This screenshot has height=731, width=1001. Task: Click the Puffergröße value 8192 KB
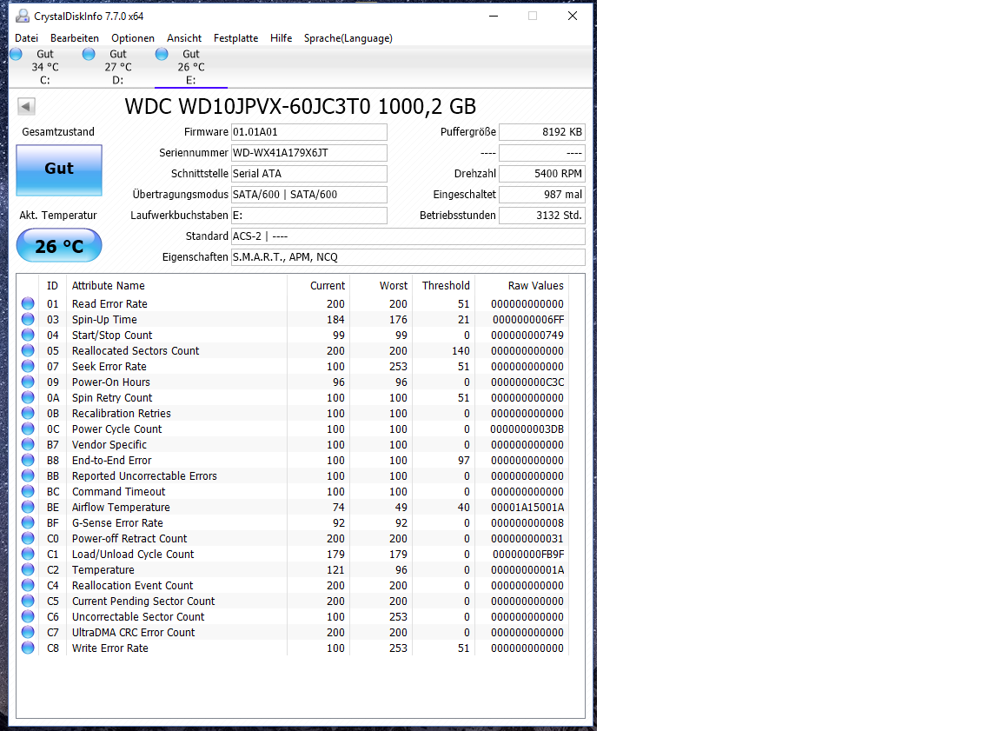pyautogui.click(x=542, y=132)
